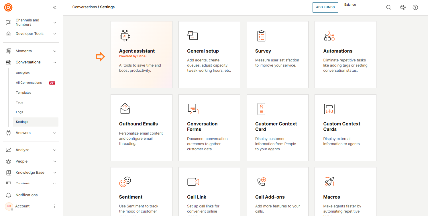
Task: Click the muted speaker icon
Action: [x=403, y=7]
